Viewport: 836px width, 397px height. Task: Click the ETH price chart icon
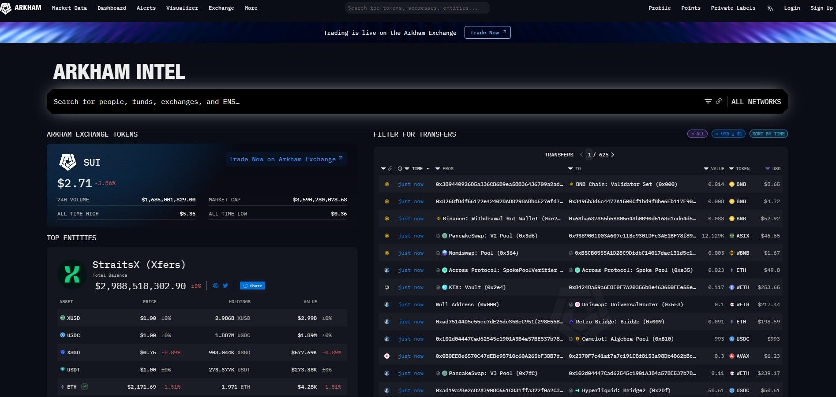point(84,387)
